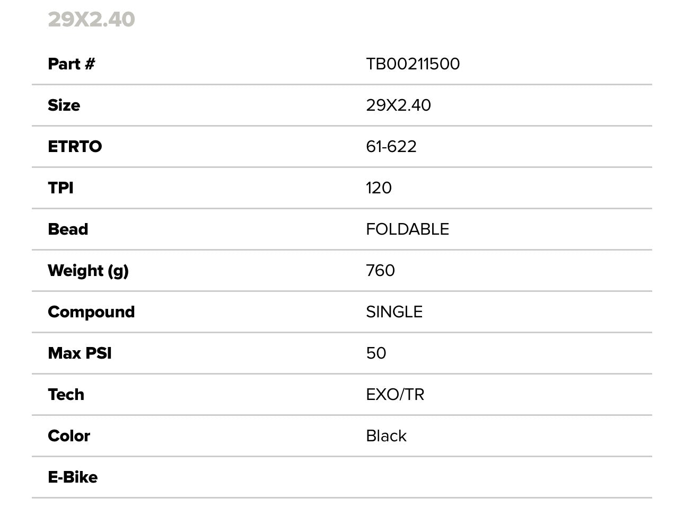684x507 pixels.
Task: Click the Size row label
Action: point(64,105)
